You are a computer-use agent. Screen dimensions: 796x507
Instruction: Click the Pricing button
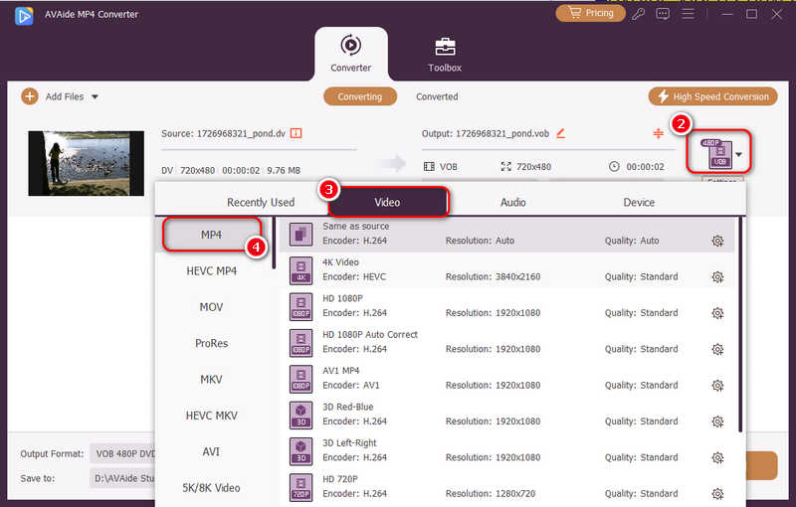click(x=590, y=13)
